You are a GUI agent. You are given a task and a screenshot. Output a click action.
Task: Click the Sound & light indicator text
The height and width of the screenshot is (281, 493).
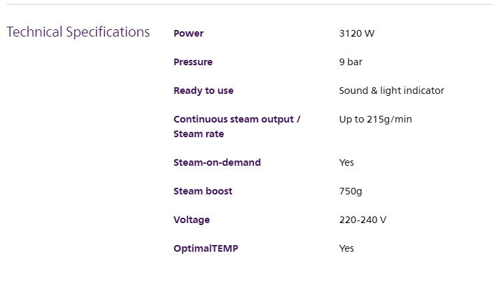(x=392, y=91)
